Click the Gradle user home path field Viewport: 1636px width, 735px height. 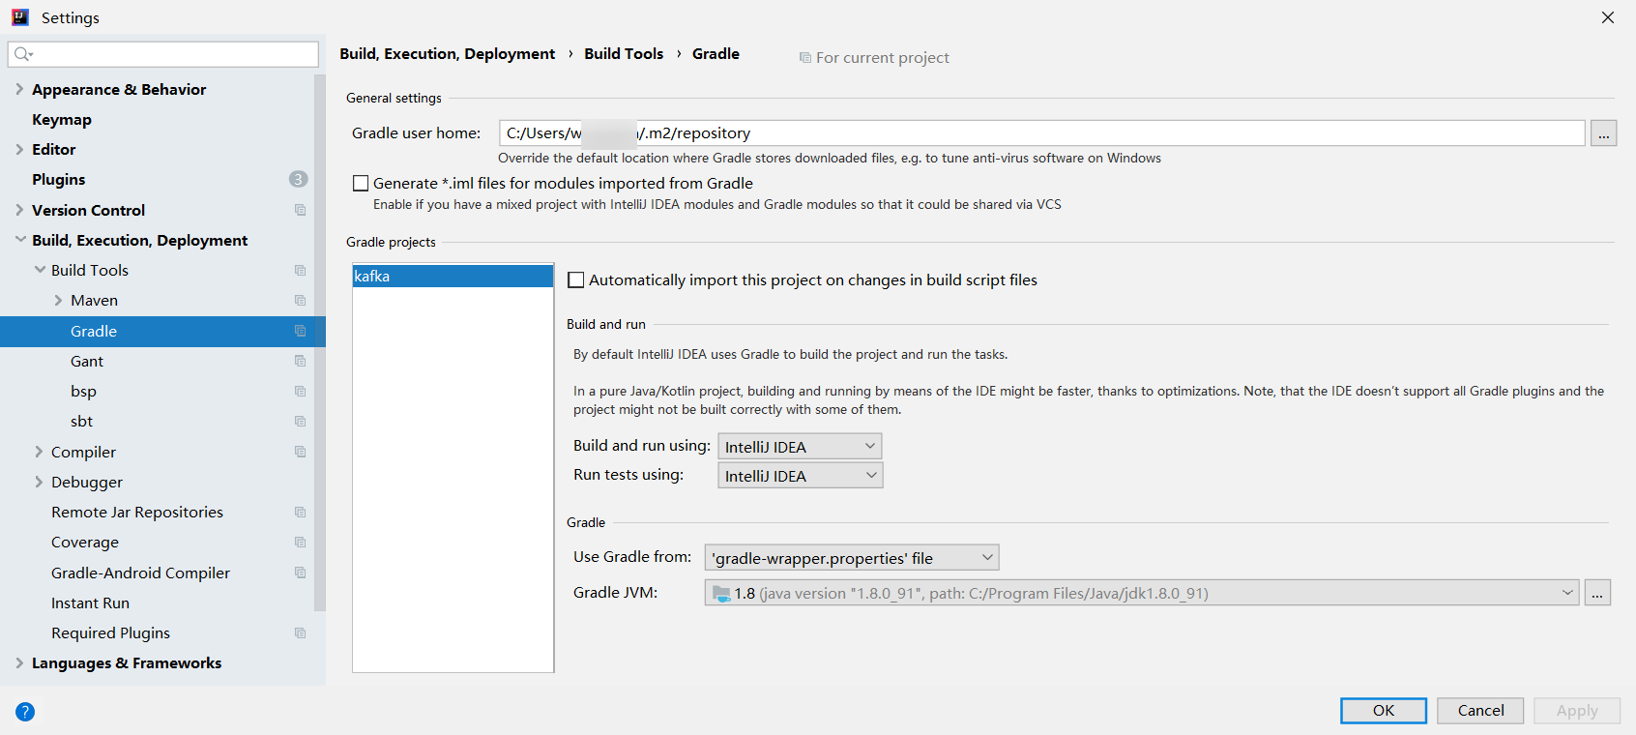[x=1041, y=133]
